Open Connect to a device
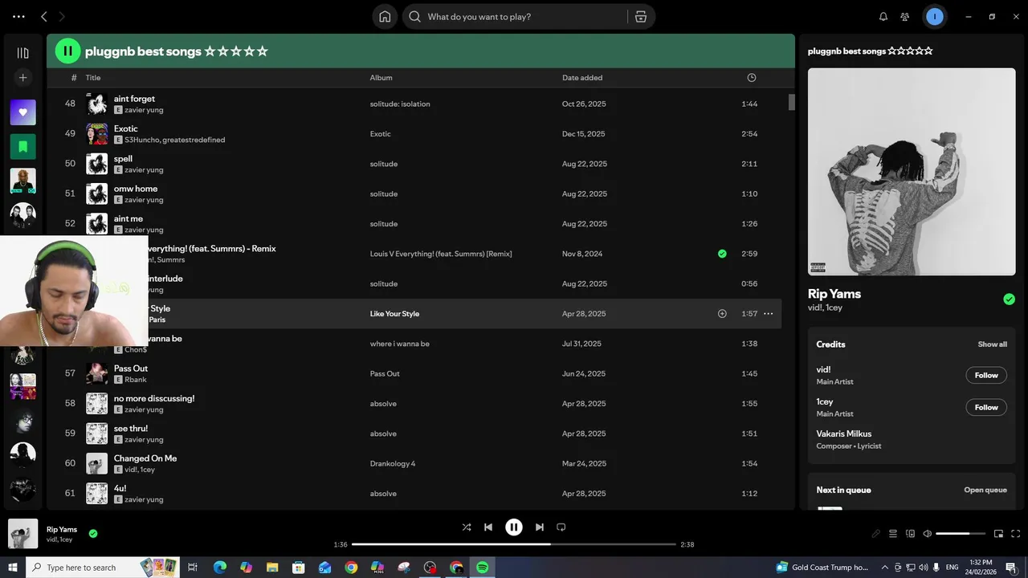The width and height of the screenshot is (1028, 578). 910,534
